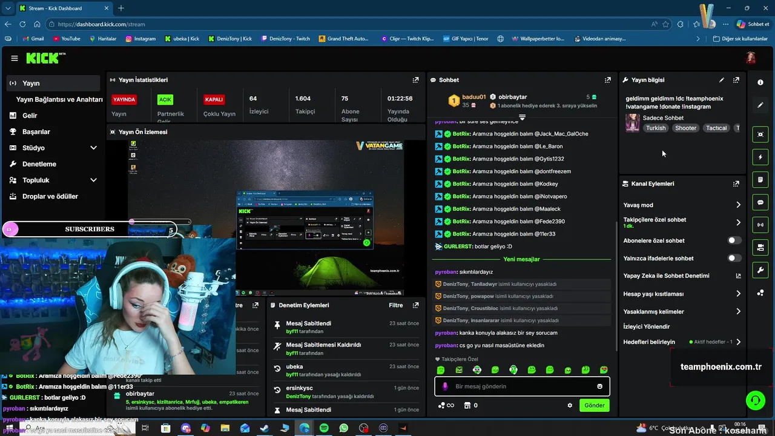Click the obirbaytar name in chat leaderboard
Image resolution: width=775 pixels, height=436 pixels.
pos(512,97)
